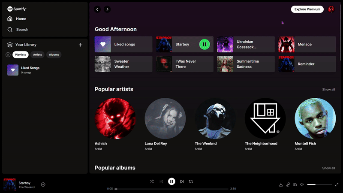Viewport: 343px width, 193px height.
Task: Open the I Was Never There tile
Action: pyautogui.click(x=185, y=64)
